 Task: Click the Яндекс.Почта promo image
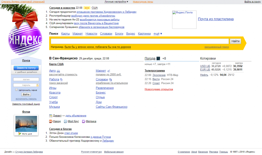click(x=184, y=20)
